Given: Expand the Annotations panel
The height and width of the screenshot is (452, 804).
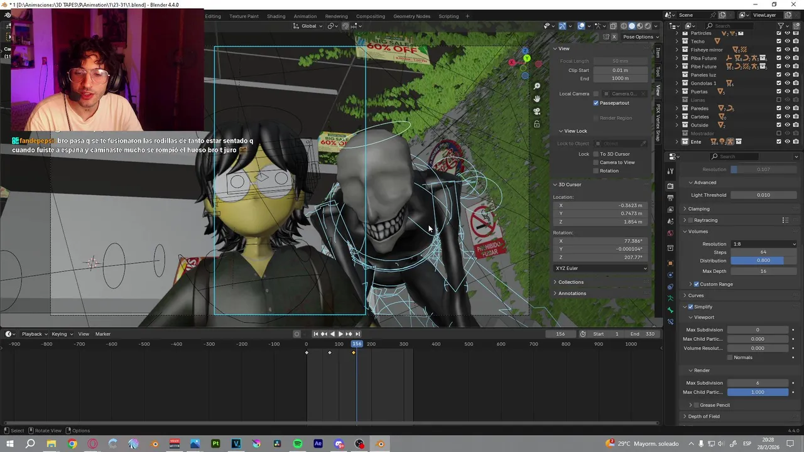Looking at the screenshot, I should tap(555, 293).
